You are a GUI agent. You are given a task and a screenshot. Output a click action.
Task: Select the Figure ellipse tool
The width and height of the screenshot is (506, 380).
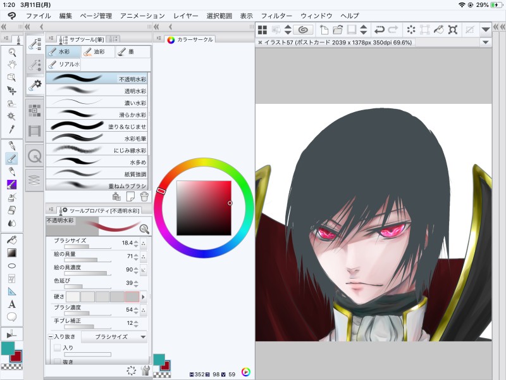pos(12,265)
